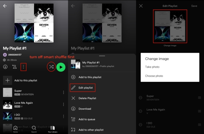
Task: Remove Love Me Again using its minus icon
Action: click(x=140, y=111)
